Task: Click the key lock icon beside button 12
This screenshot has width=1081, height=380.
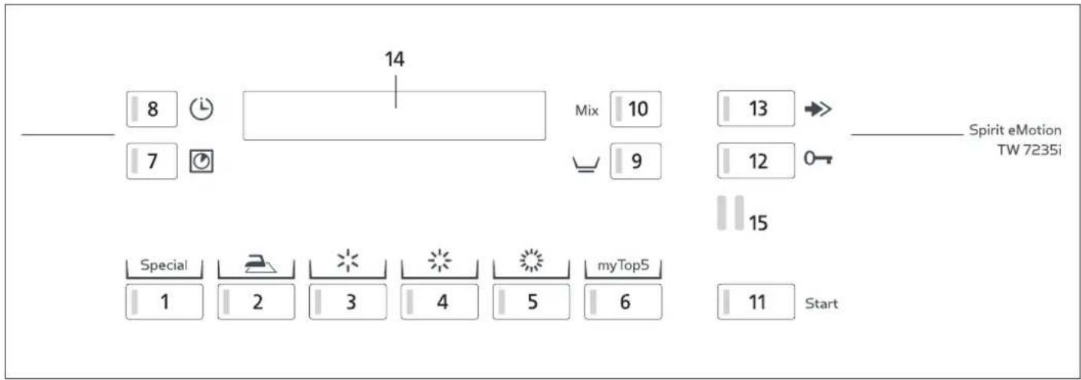Action: 819,161
